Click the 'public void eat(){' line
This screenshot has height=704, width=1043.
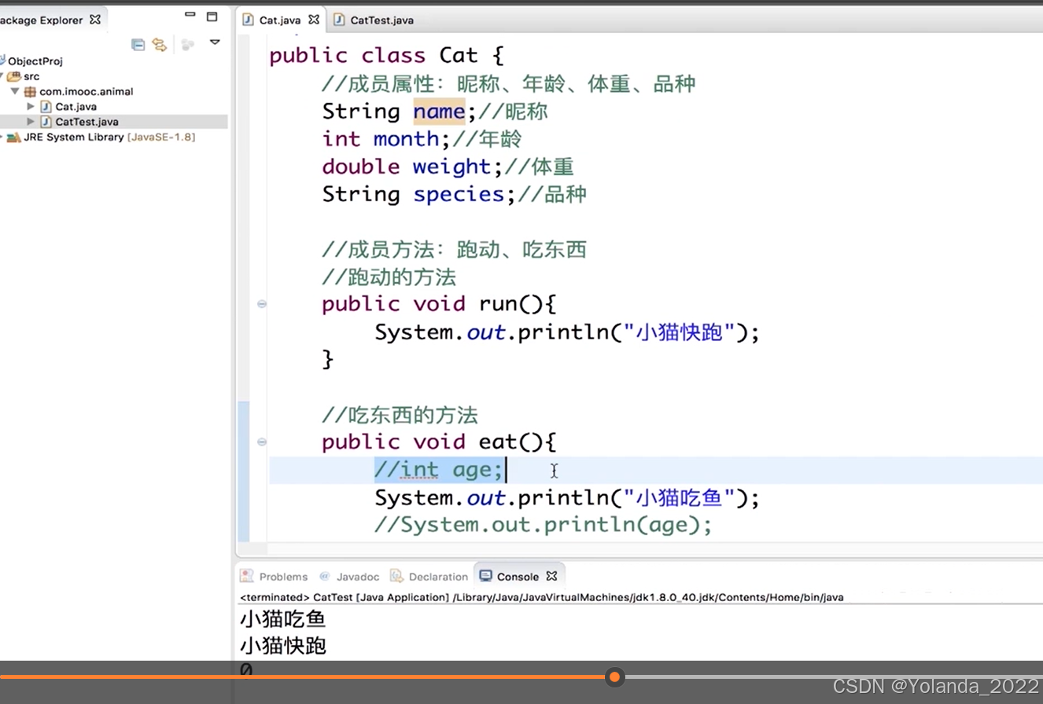pyautogui.click(x=440, y=442)
